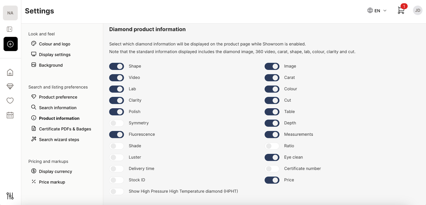Open the shopping cart icon
426x205 pixels.
pyautogui.click(x=401, y=10)
